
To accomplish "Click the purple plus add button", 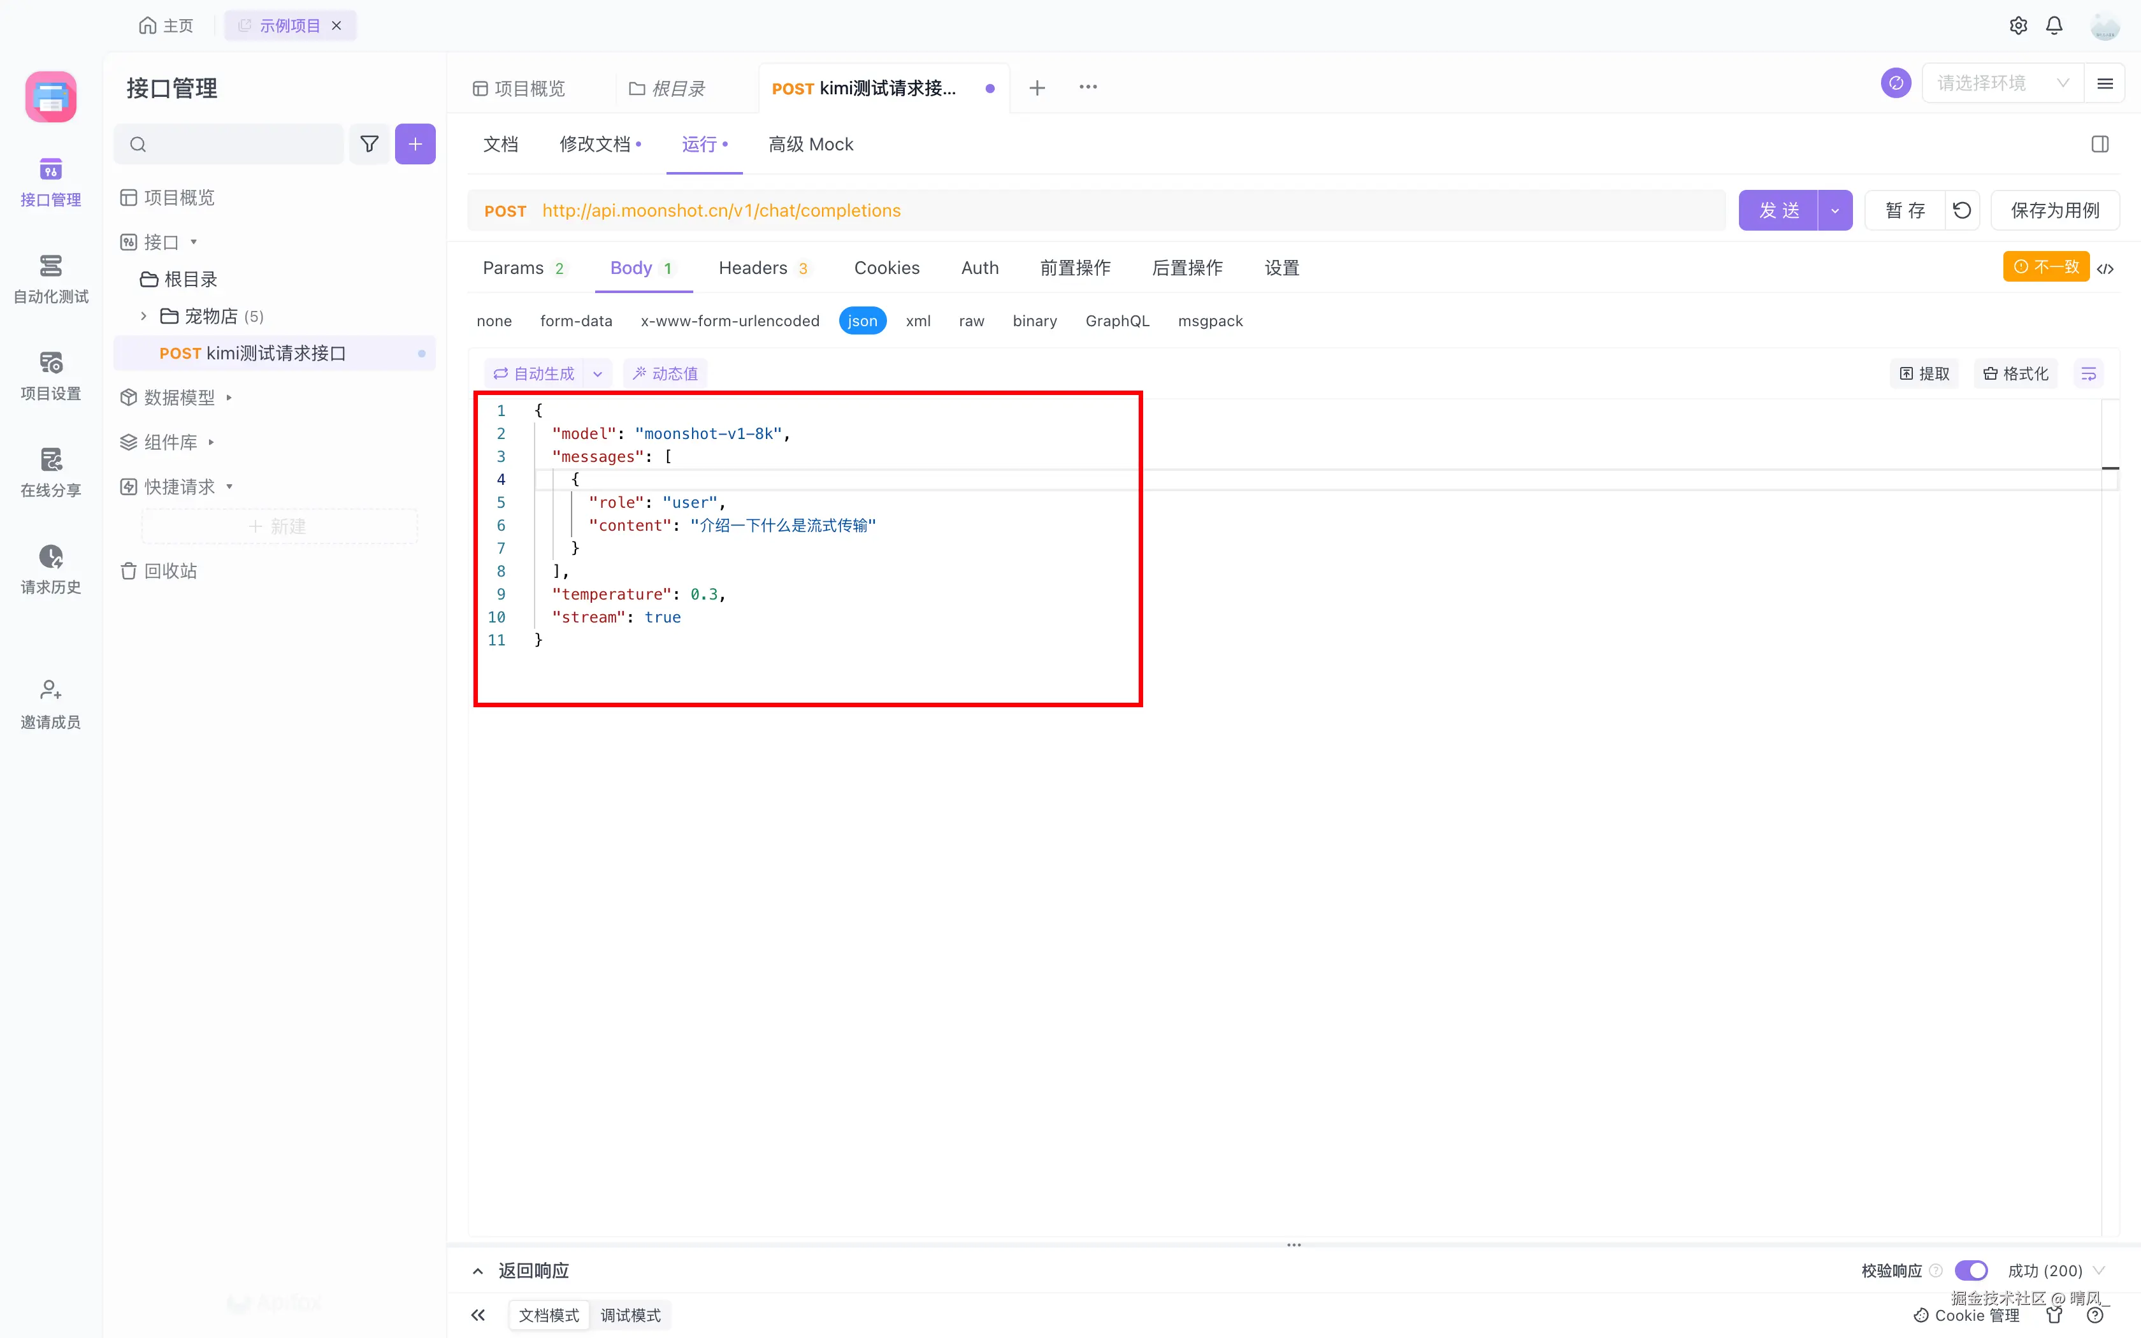I will point(415,144).
